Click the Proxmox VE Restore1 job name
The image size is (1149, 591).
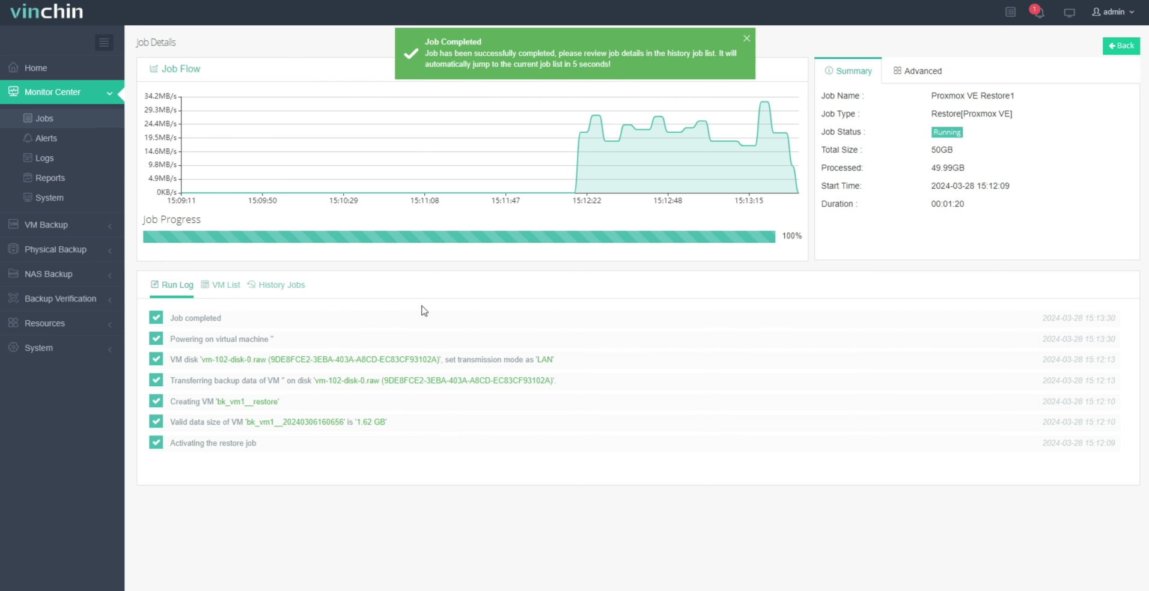click(x=972, y=95)
